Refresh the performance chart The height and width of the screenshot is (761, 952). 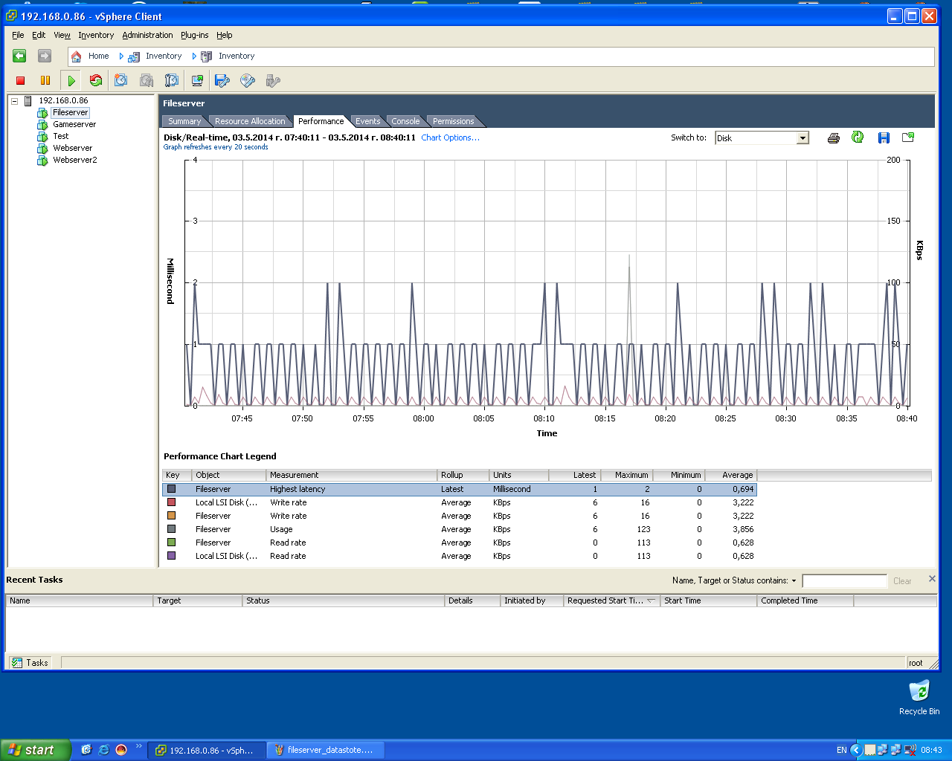pos(858,137)
